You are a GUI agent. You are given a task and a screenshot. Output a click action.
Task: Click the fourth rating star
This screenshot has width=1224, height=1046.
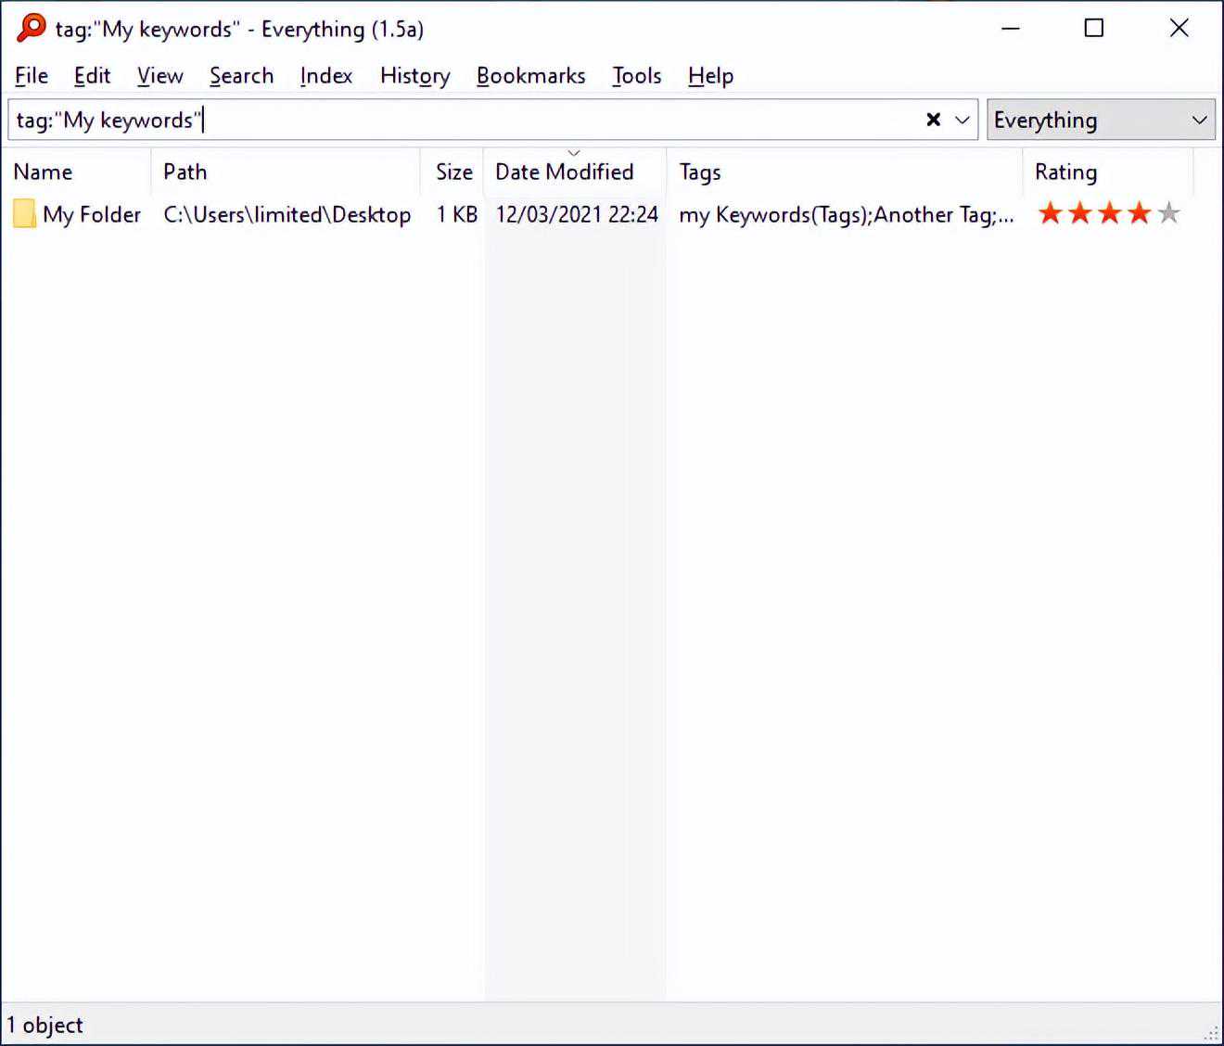tap(1139, 214)
